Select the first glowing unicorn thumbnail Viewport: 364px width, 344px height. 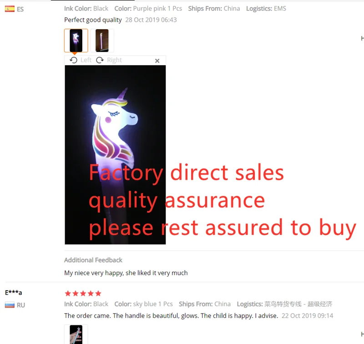[76, 40]
